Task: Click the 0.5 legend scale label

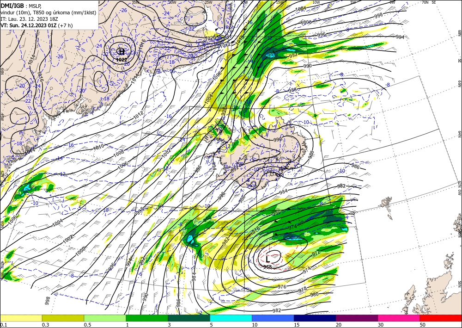Action: pyautogui.click(x=87, y=325)
